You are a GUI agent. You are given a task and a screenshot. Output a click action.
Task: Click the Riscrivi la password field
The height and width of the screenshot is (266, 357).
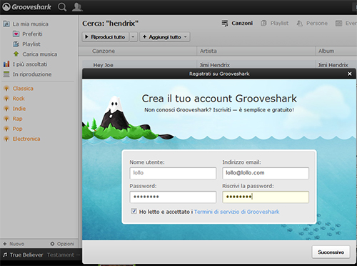[266, 197]
